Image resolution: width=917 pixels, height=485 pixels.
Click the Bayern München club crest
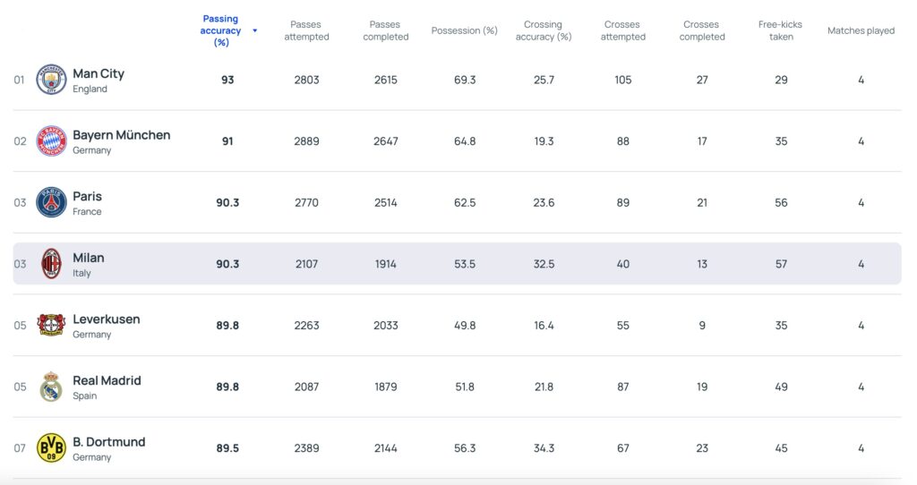[51, 141]
